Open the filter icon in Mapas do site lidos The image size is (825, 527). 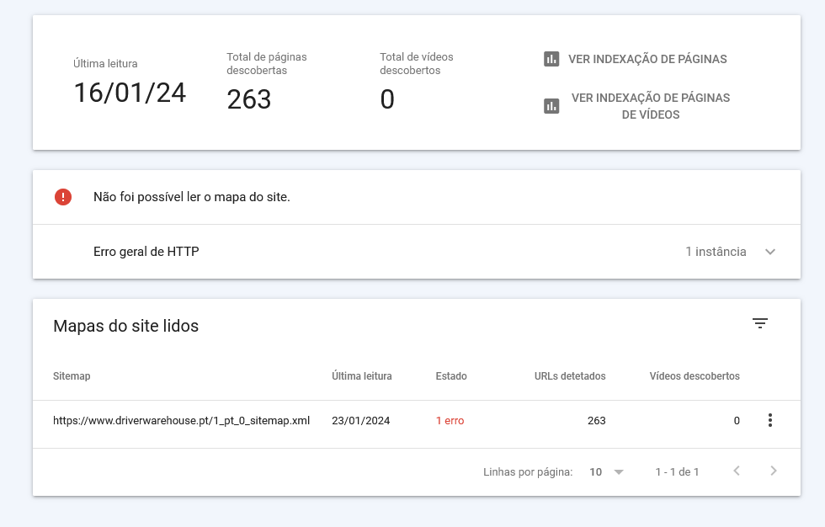(759, 323)
